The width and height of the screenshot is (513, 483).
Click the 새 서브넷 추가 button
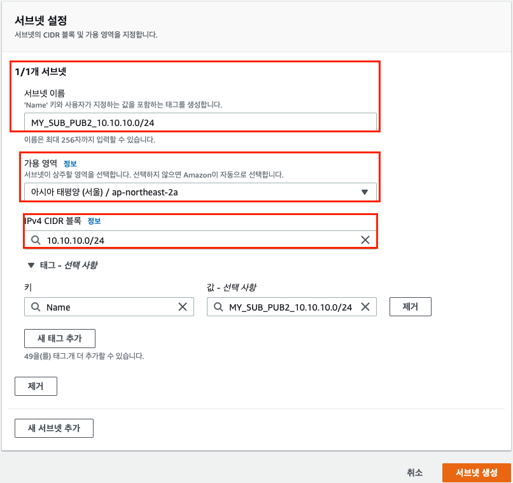click(x=54, y=428)
